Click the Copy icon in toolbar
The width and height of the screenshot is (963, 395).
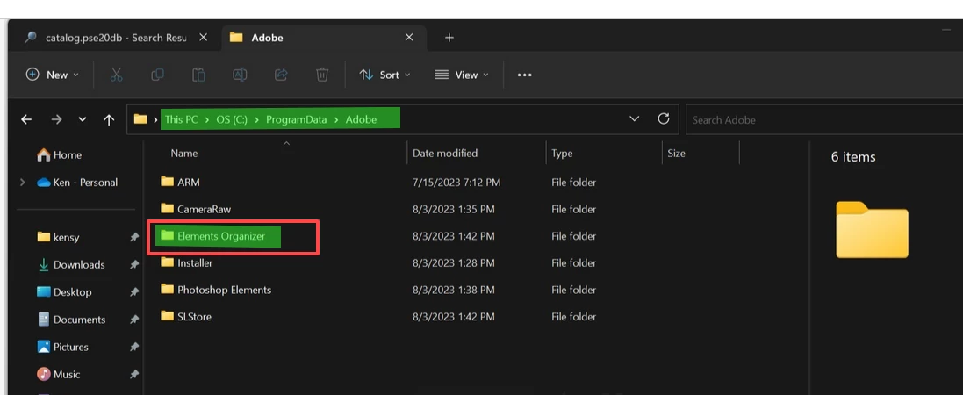pyautogui.click(x=157, y=75)
